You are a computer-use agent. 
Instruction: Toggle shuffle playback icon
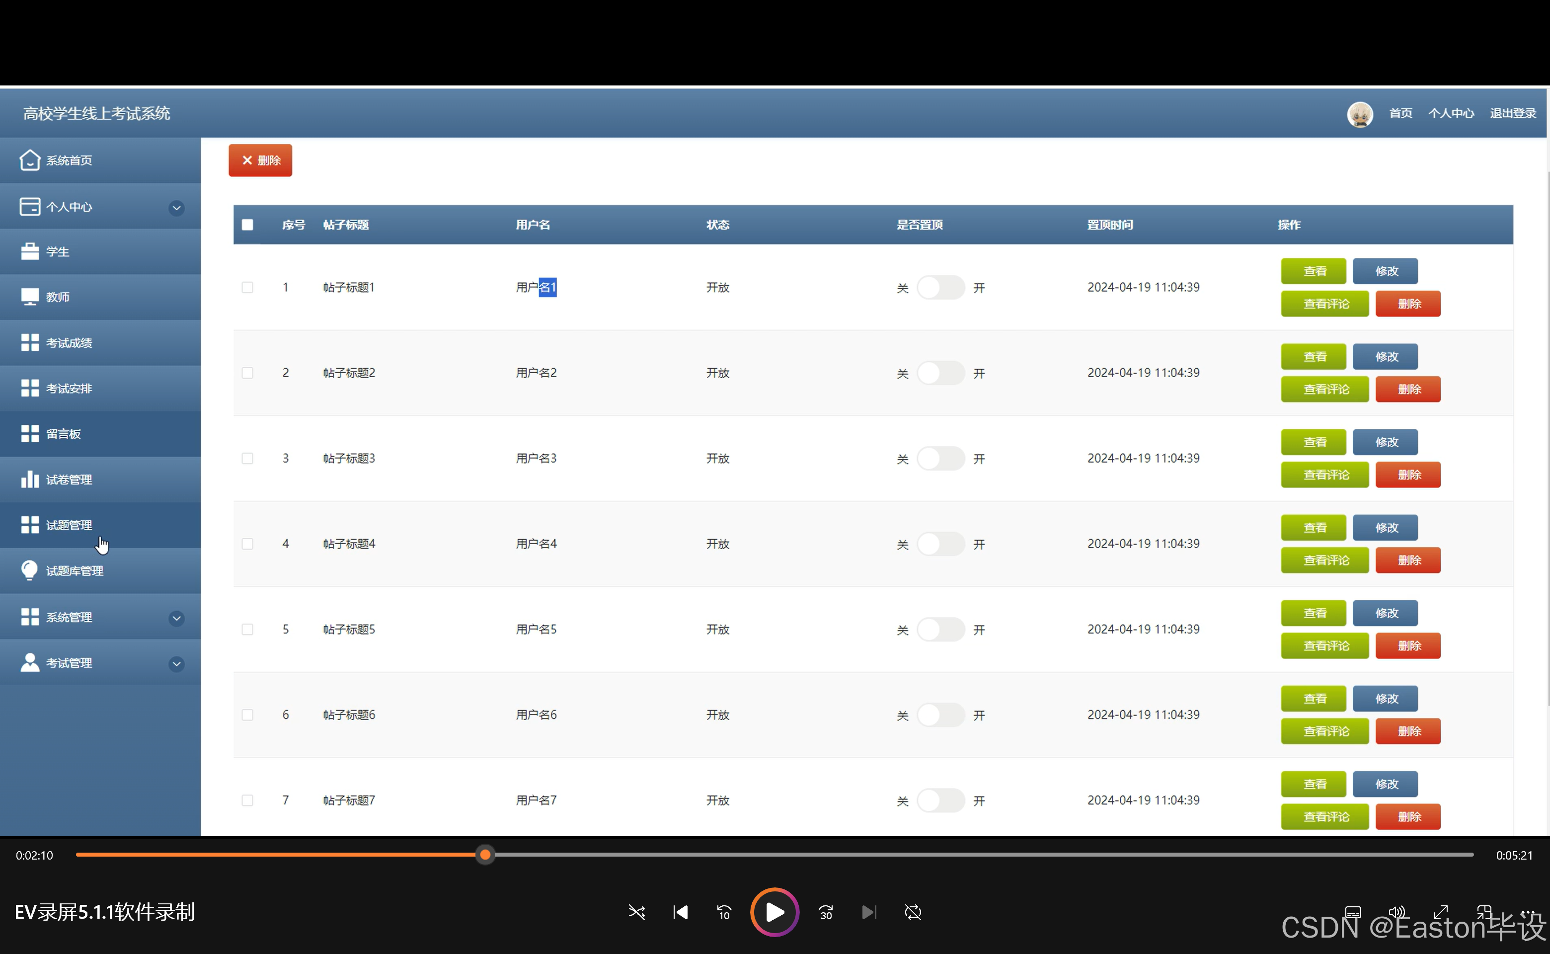pos(636,912)
